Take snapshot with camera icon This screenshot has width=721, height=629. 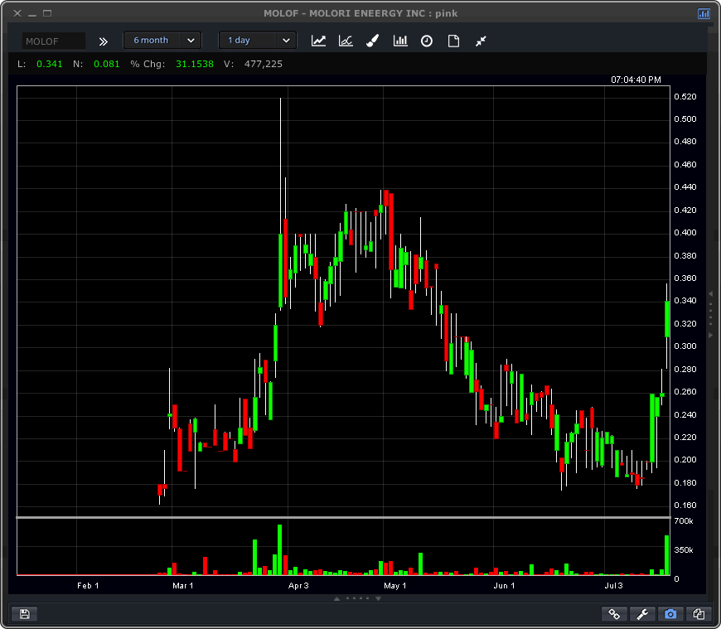click(670, 614)
